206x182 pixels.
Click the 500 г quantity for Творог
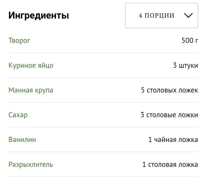[190, 40]
